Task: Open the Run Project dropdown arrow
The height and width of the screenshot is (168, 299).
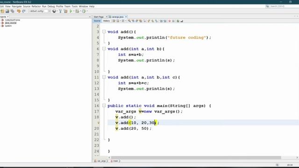Action: coord(74,11)
